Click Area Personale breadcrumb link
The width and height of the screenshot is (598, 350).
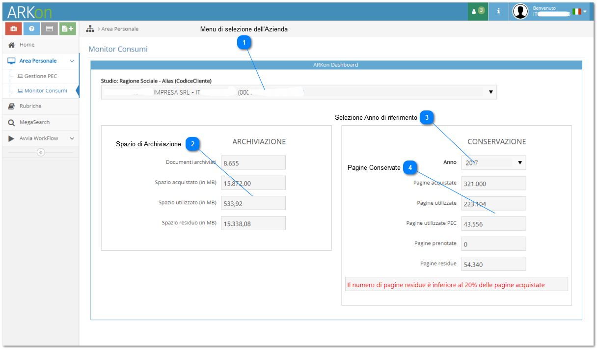pyautogui.click(x=120, y=29)
